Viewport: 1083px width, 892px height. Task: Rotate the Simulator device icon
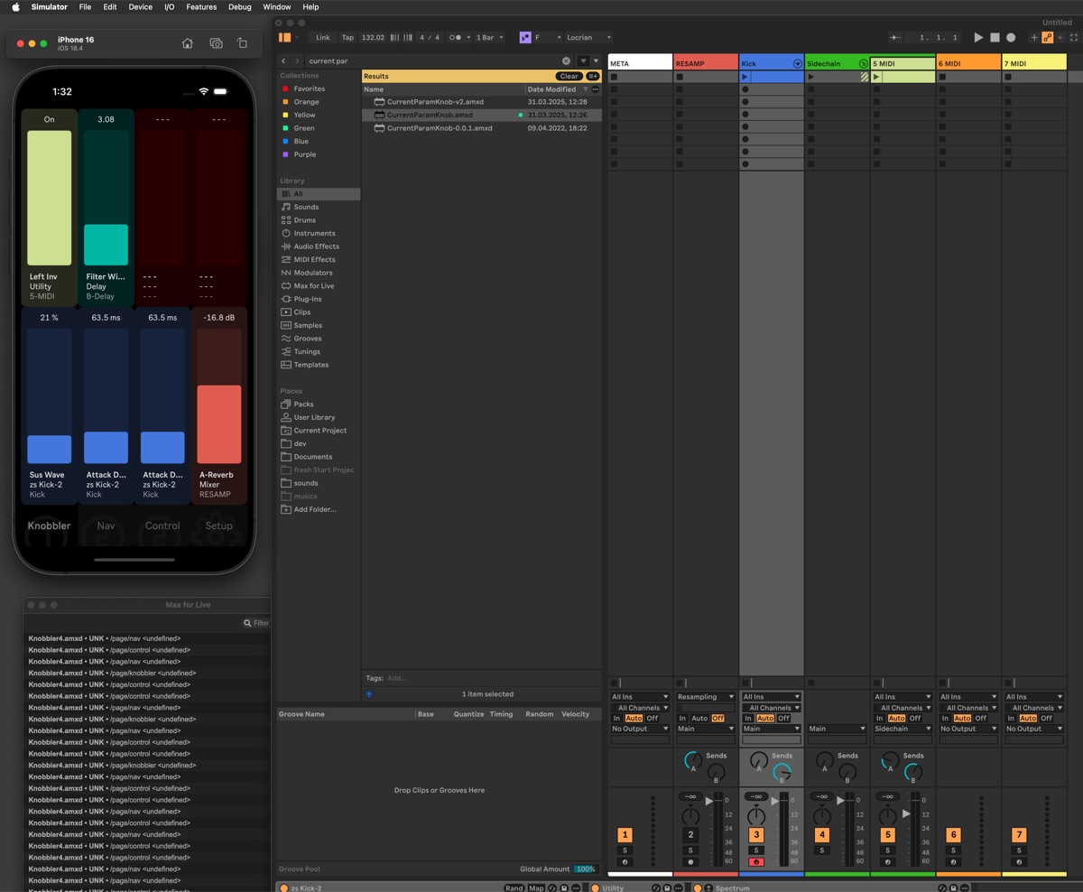(242, 43)
